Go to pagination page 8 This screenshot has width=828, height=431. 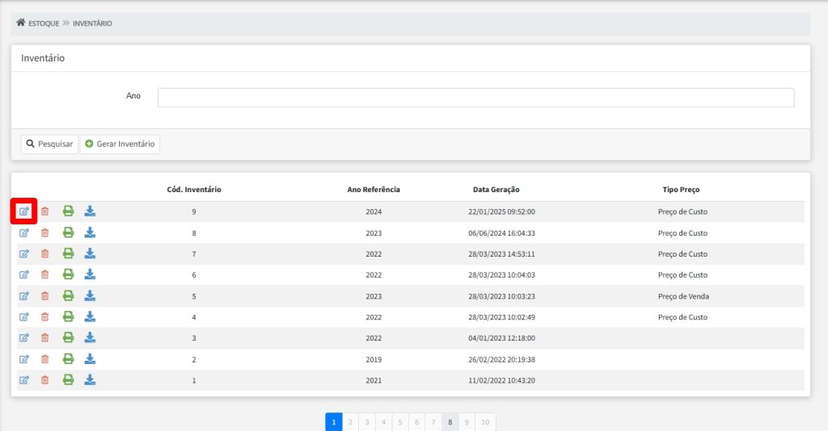[450, 422]
